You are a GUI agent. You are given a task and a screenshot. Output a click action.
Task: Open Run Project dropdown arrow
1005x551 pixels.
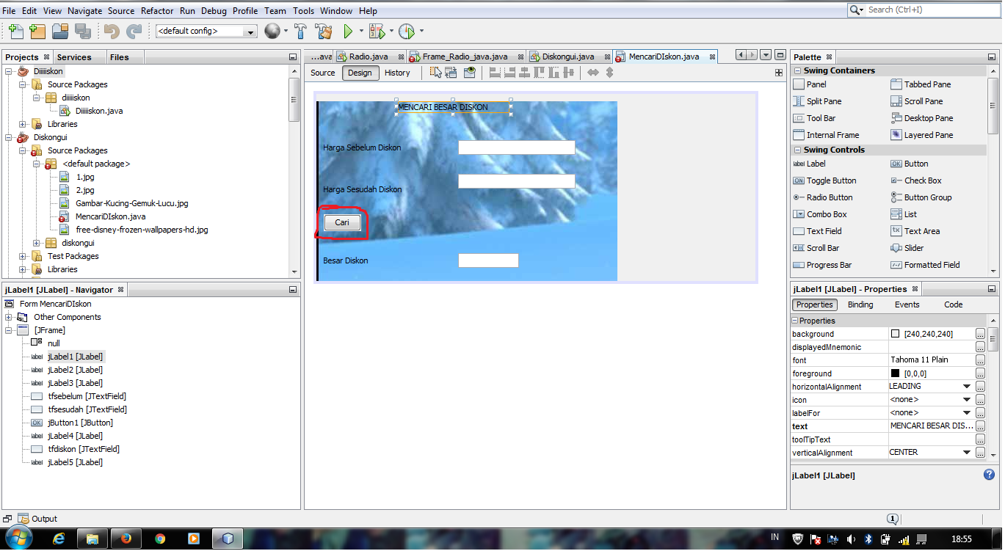tap(362, 32)
